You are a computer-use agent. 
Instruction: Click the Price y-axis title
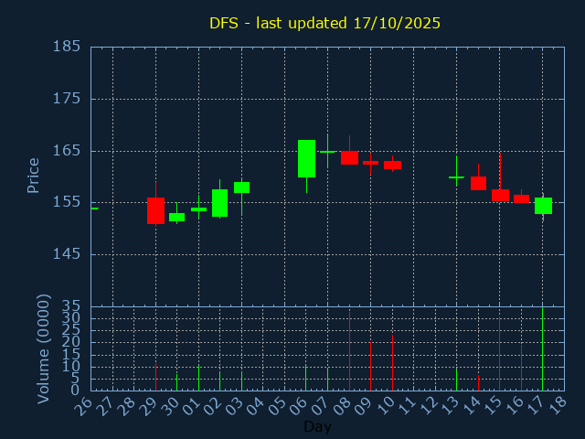pyautogui.click(x=33, y=175)
